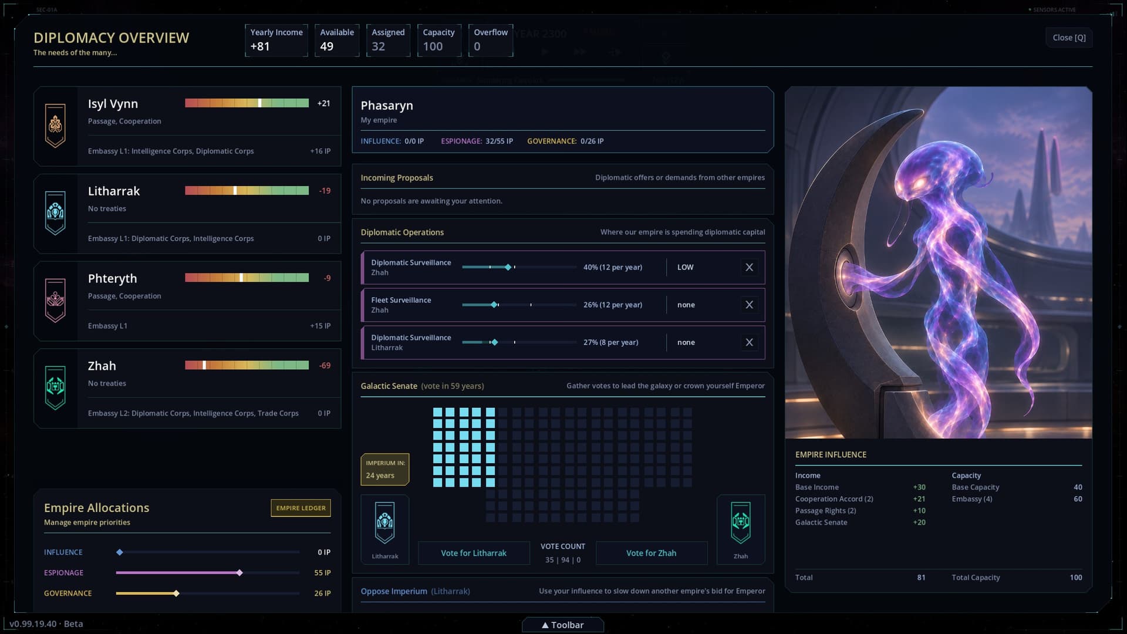Click the LOW status on Zhah surveillance
The height and width of the screenshot is (634, 1127).
pos(685,267)
